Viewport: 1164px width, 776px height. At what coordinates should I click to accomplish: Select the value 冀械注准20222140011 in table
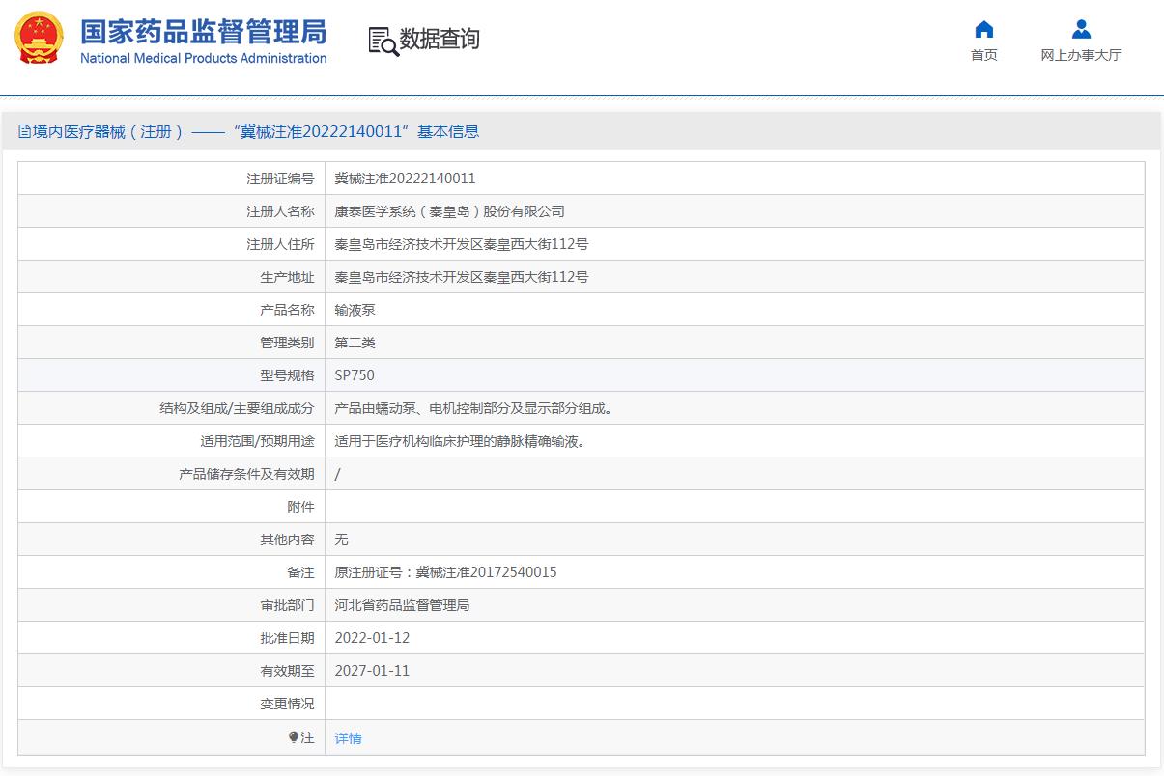(x=405, y=179)
